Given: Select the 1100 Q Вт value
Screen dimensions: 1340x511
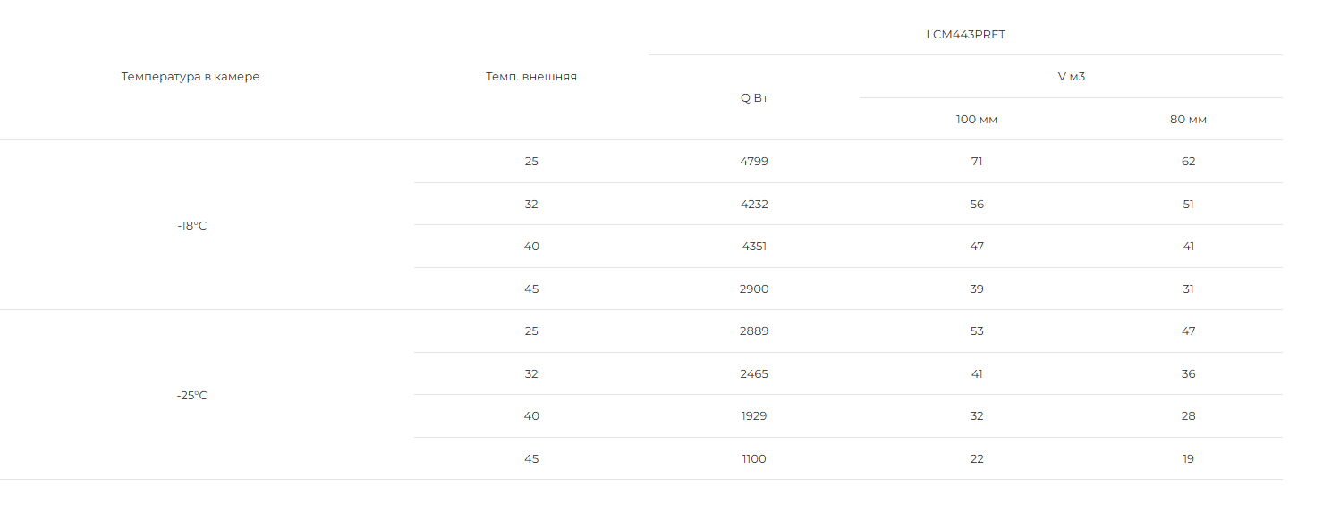Looking at the screenshot, I should [x=754, y=459].
